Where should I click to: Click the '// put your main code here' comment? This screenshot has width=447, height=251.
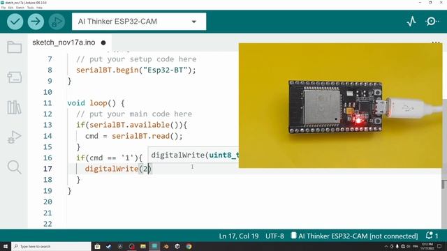click(x=133, y=114)
